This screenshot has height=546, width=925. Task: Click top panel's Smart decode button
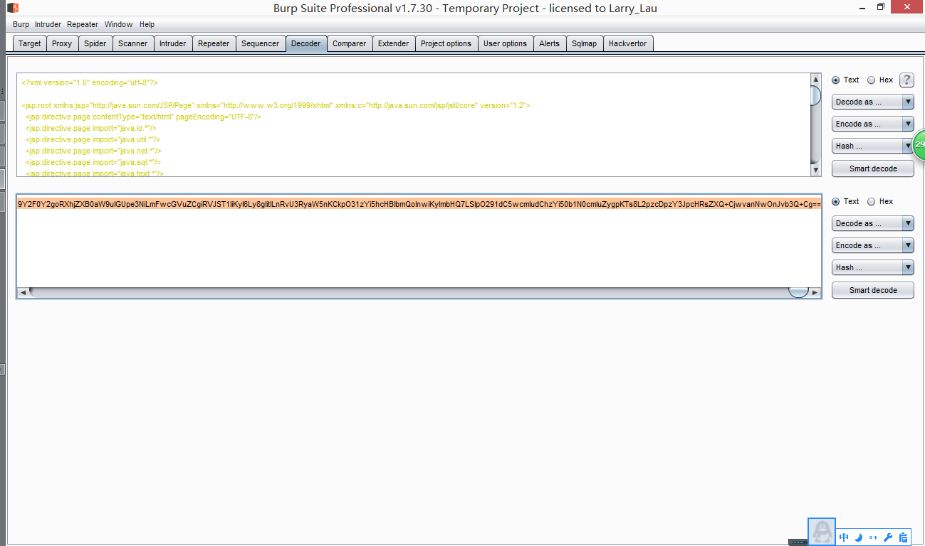872,168
